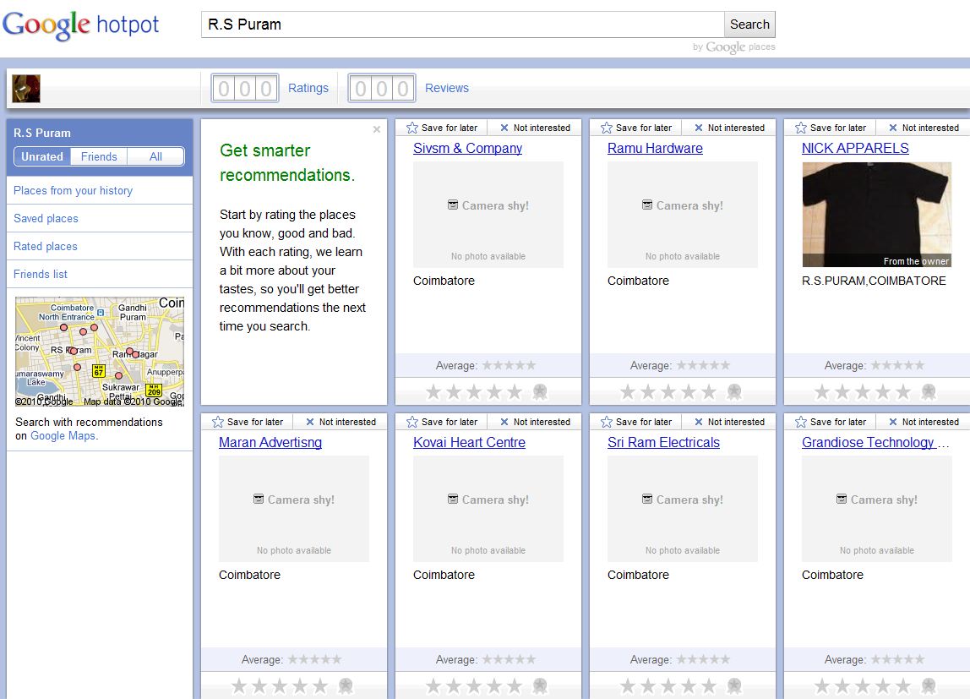Click the Save for later star on Ramu Hardware
This screenshot has height=699, width=970.
tap(607, 128)
